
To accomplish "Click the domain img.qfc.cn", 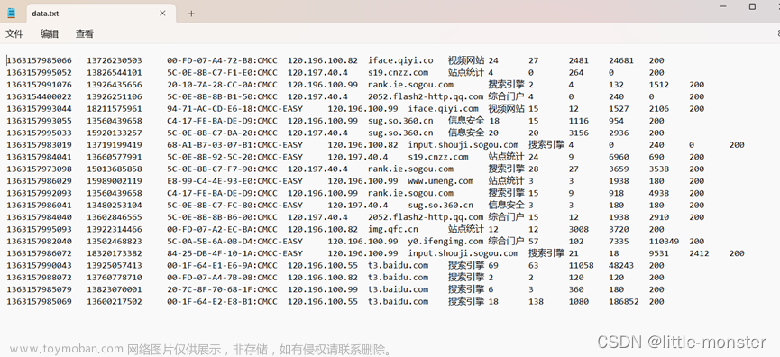I will [393, 229].
